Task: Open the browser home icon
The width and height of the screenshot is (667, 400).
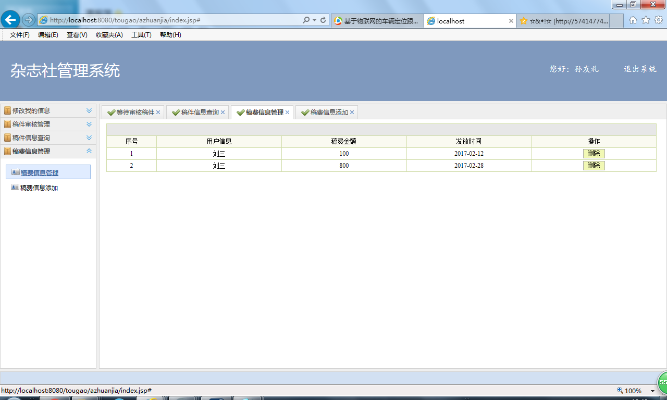Action: click(x=633, y=20)
